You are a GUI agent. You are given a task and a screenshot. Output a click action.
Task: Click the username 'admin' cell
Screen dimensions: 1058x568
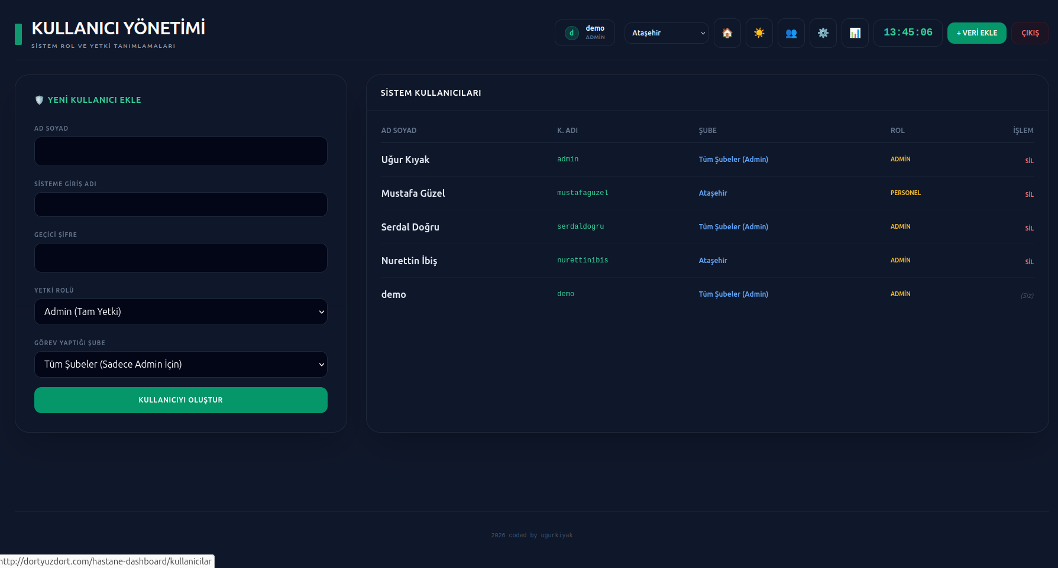click(568, 159)
